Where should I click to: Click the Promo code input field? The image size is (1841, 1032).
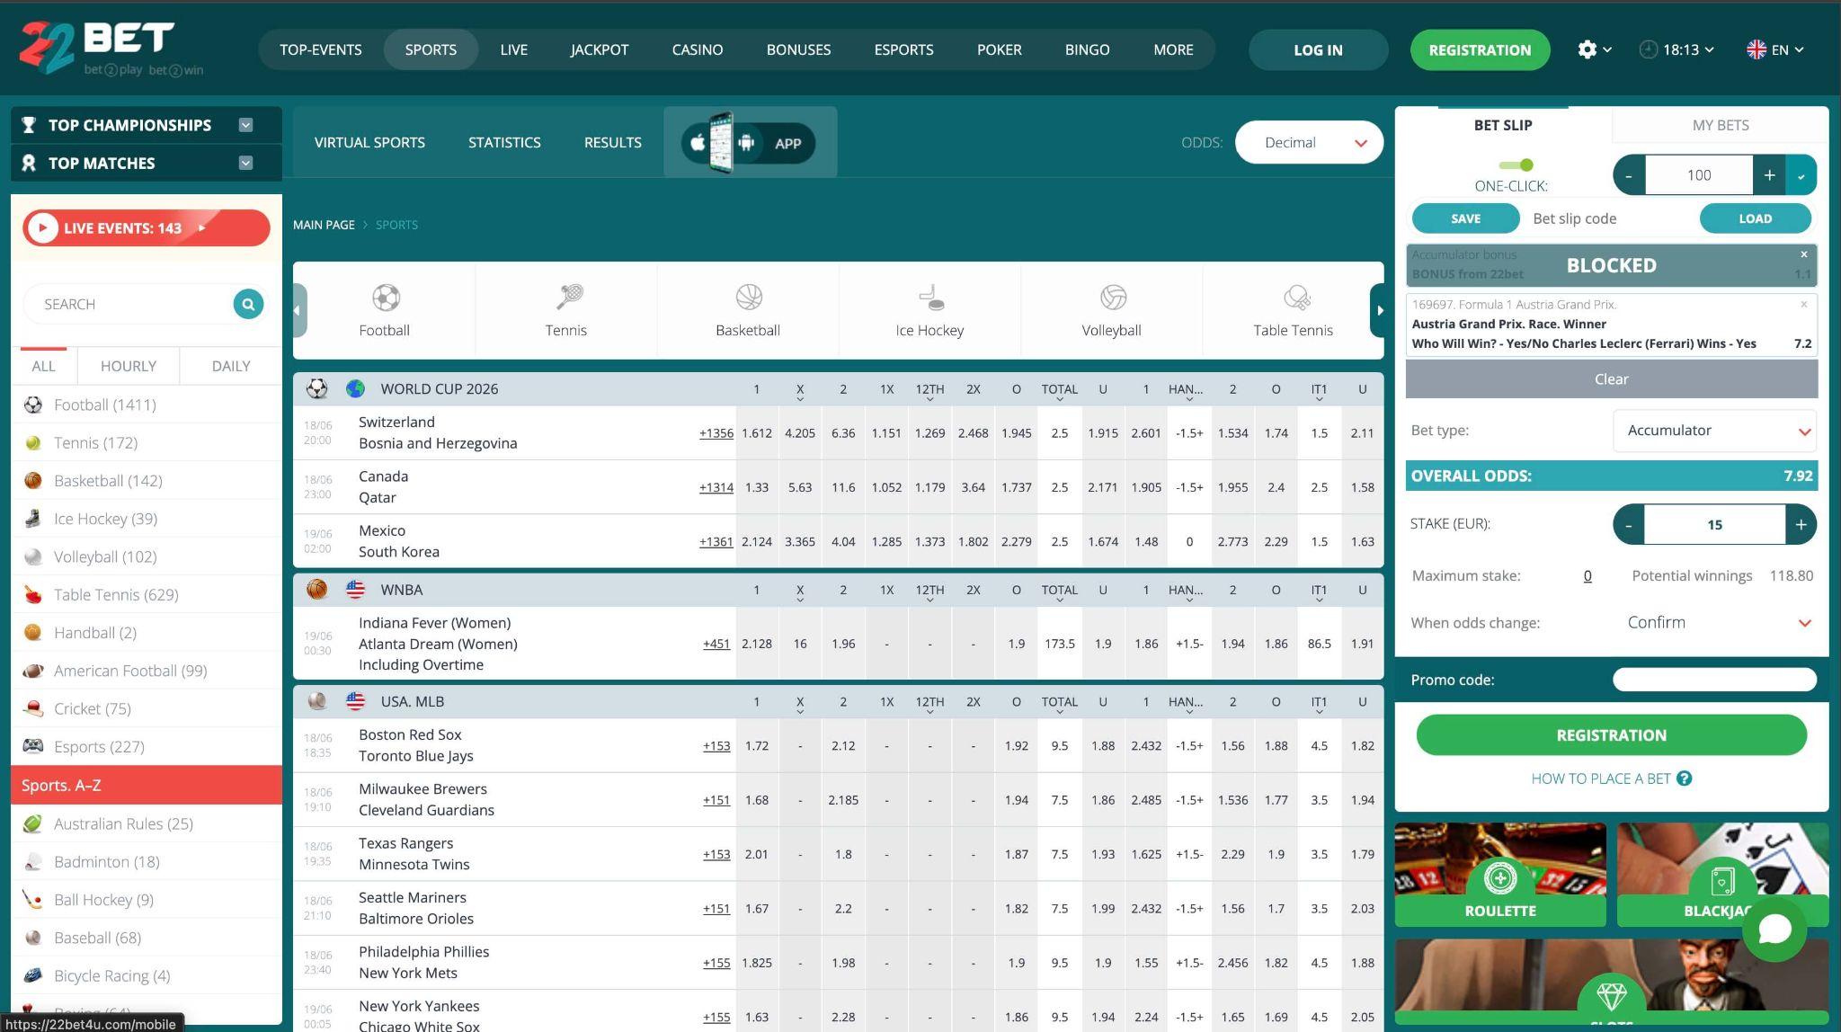[1714, 680]
